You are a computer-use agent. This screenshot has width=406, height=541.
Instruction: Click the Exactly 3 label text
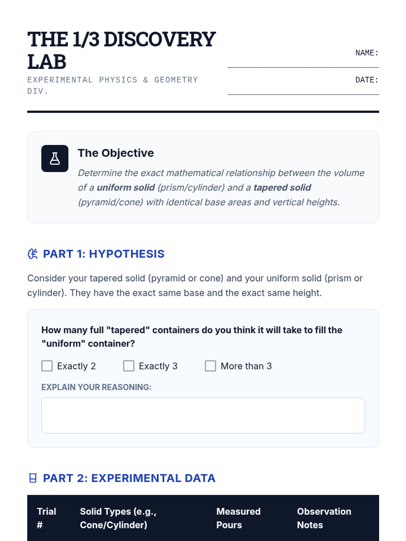(158, 366)
